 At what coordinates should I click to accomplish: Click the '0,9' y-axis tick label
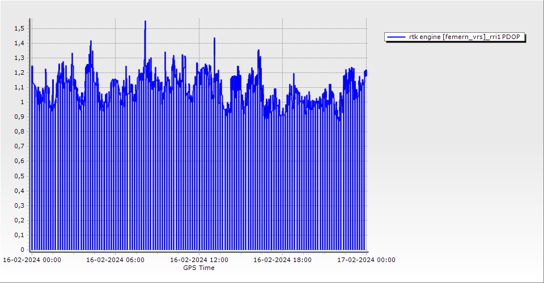[x=19, y=117]
